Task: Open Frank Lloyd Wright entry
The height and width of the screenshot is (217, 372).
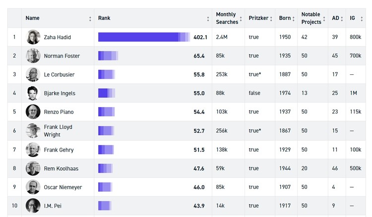Action: (58, 131)
